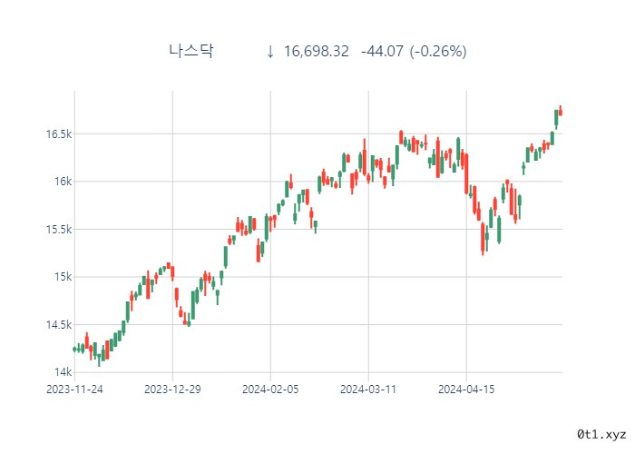Click the 16.5k y-axis label
635x454 pixels.
(59, 134)
